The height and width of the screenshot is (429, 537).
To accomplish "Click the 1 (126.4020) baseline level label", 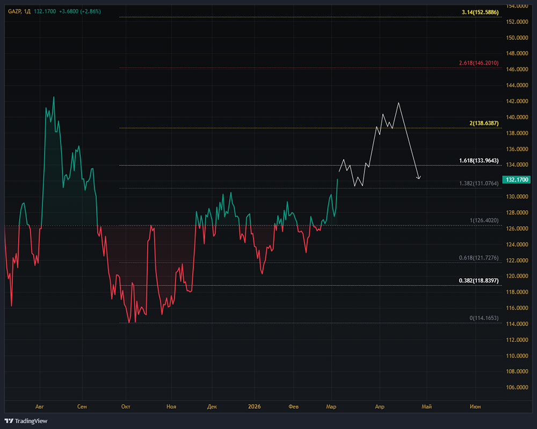I will 484,220.
